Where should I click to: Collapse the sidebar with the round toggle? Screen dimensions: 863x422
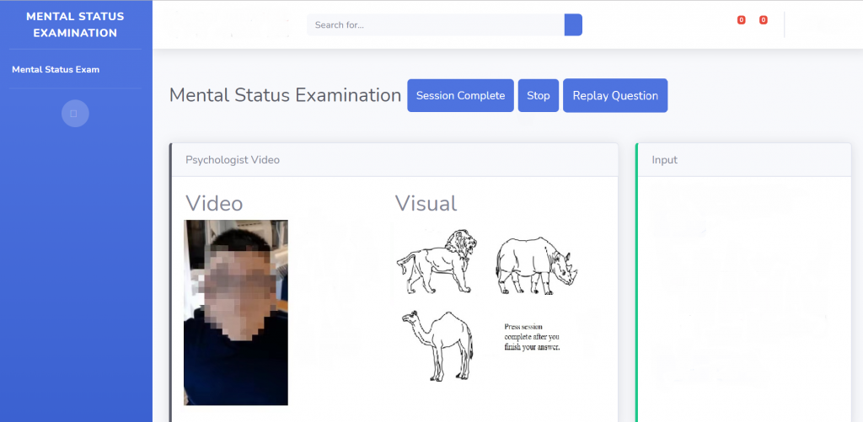coord(75,113)
